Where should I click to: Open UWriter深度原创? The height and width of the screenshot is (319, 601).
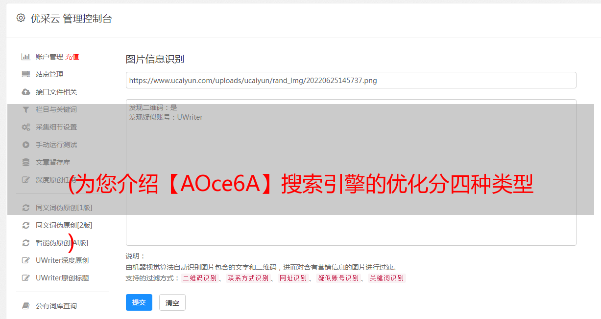[62, 260]
